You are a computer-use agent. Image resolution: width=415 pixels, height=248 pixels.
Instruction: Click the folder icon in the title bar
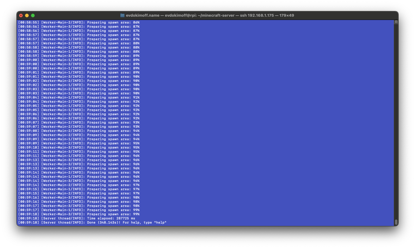[x=122, y=15]
